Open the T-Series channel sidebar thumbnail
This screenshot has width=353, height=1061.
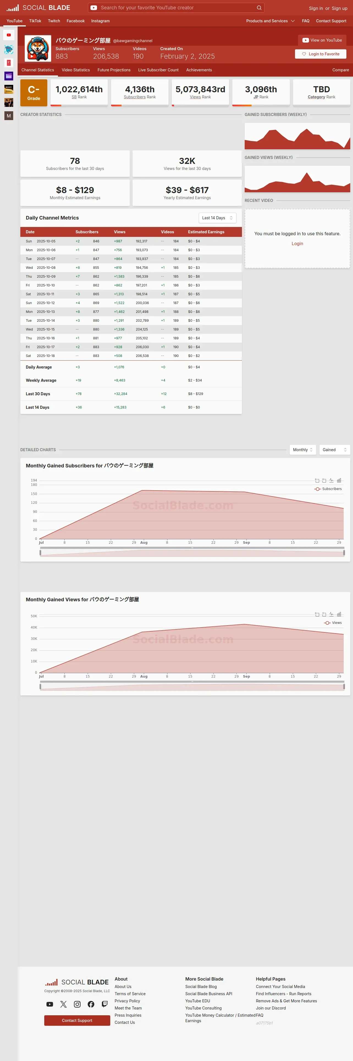click(9, 63)
